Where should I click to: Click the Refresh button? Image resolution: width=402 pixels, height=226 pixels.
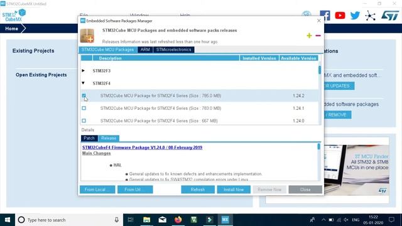tap(198, 190)
